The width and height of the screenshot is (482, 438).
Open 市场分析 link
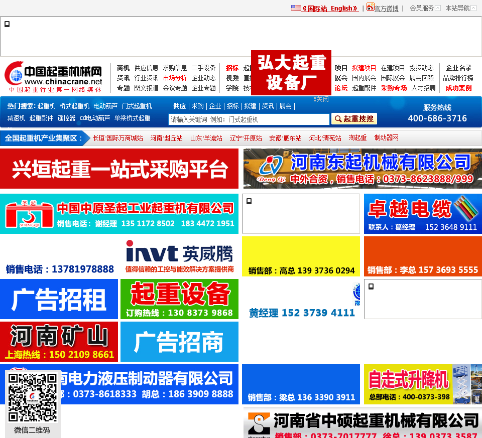pyautogui.click(x=175, y=78)
